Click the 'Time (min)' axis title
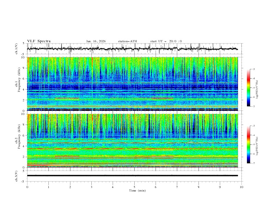This screenshot has width=272, height=210. coord(137,190)
